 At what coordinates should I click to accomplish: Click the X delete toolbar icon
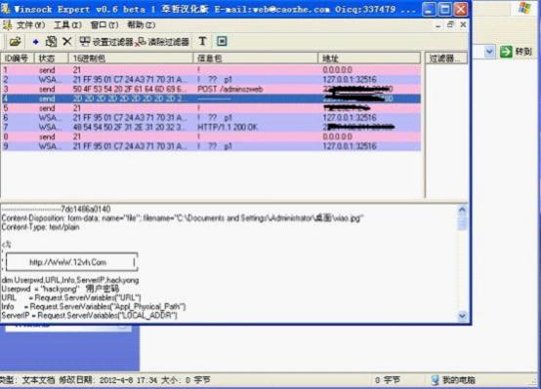click(x=67, y=42)
